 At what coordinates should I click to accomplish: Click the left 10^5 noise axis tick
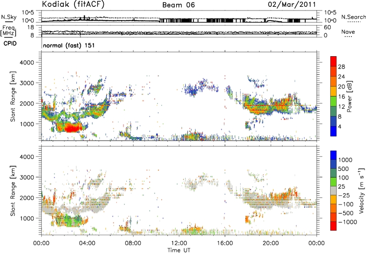(x=28, y=12)
